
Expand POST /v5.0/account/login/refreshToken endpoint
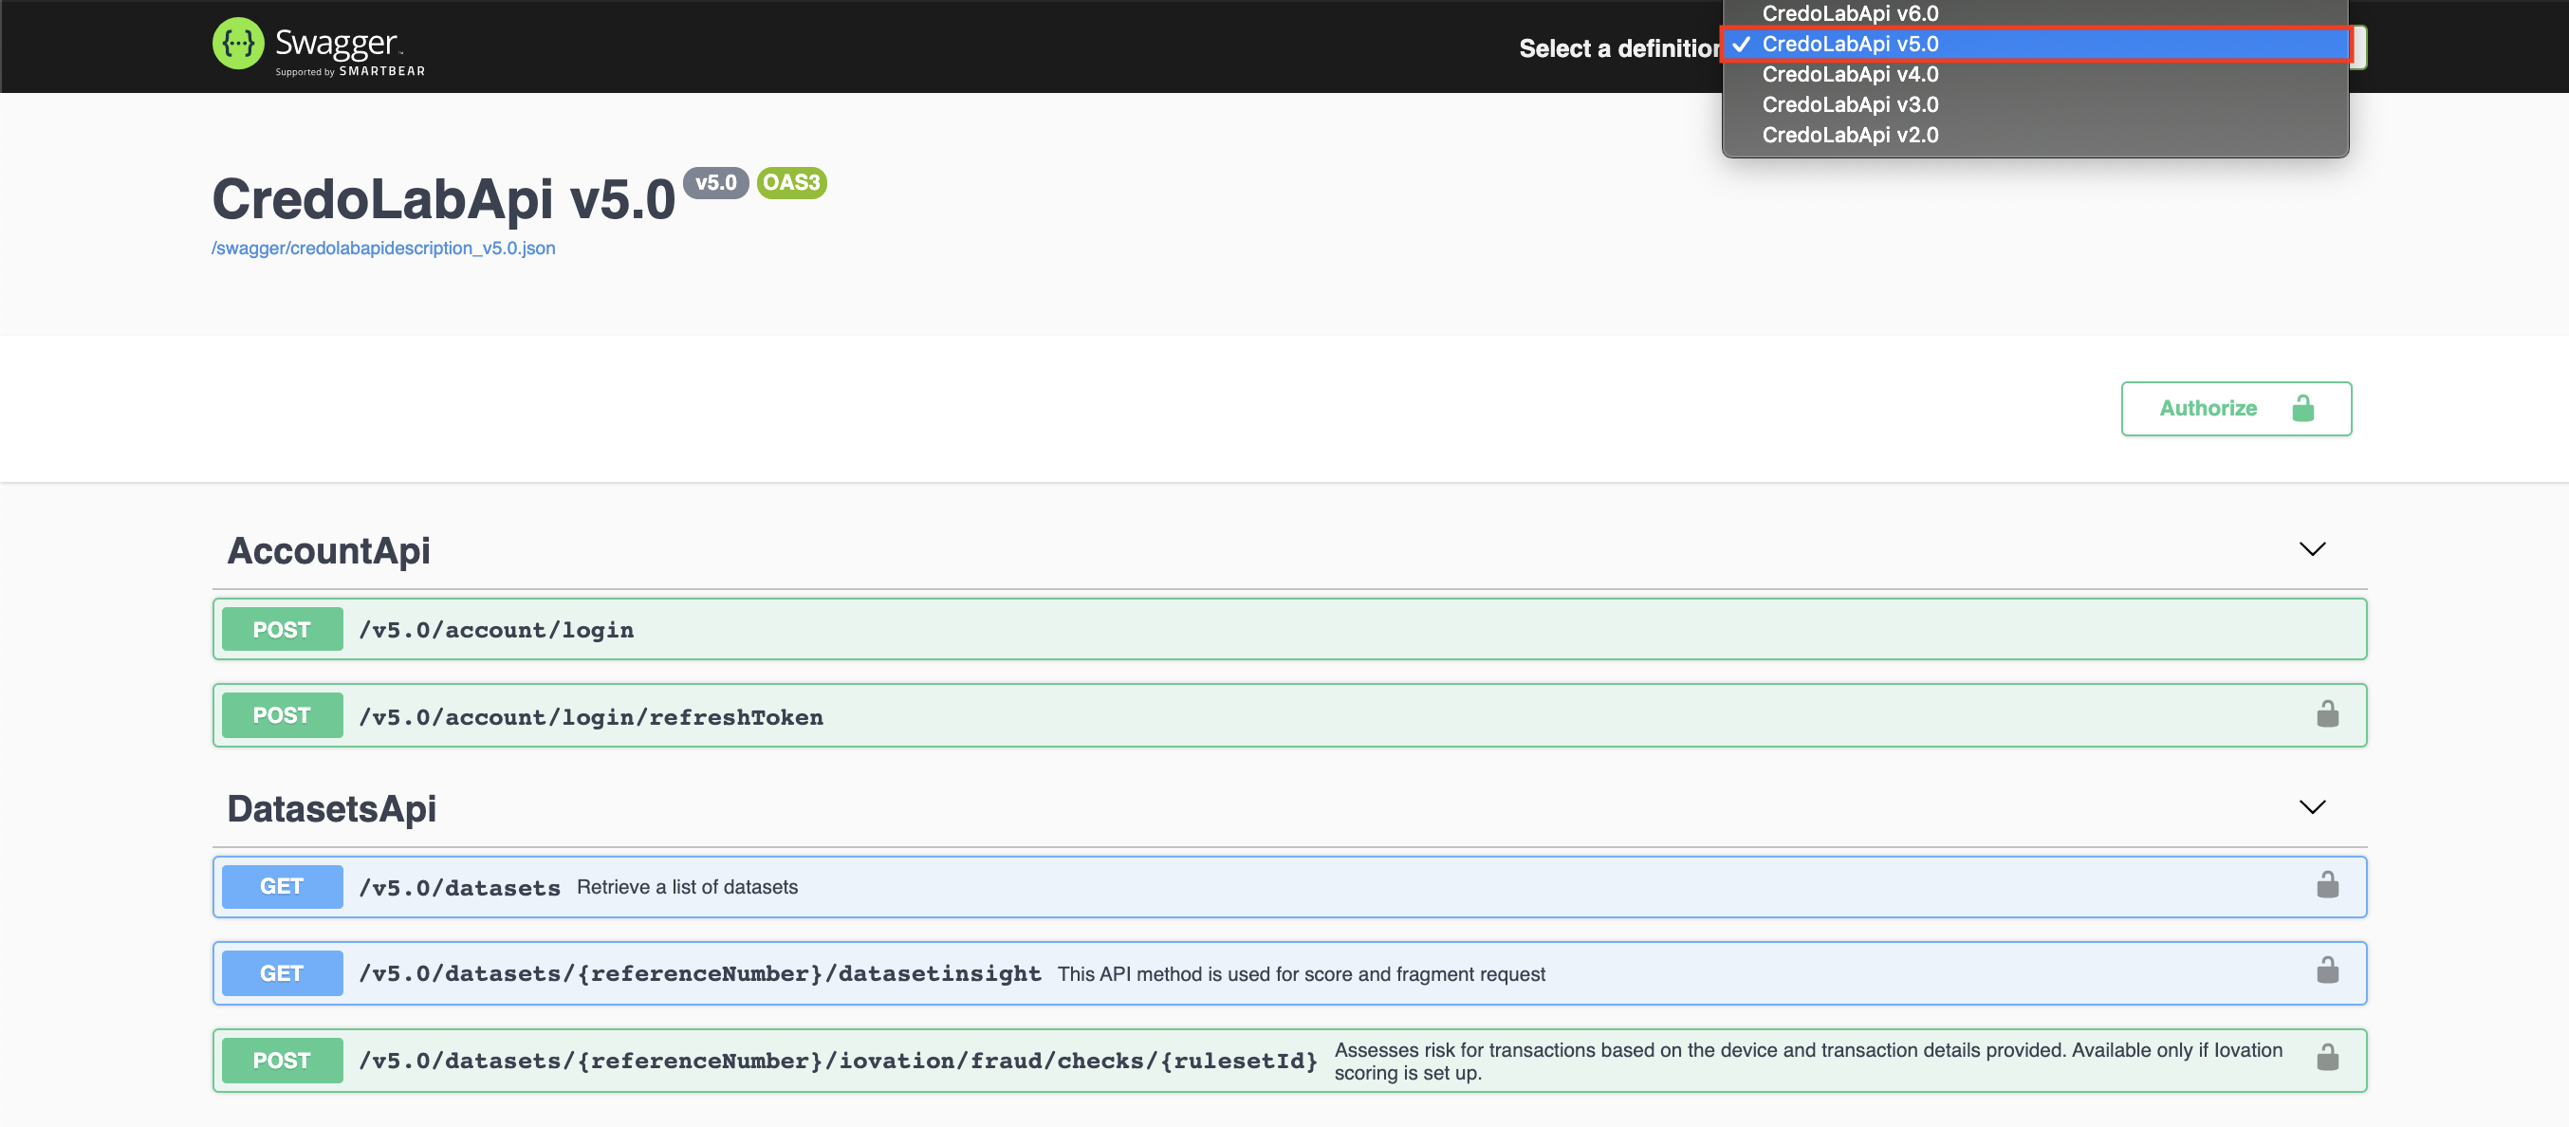click(1288, 715)
